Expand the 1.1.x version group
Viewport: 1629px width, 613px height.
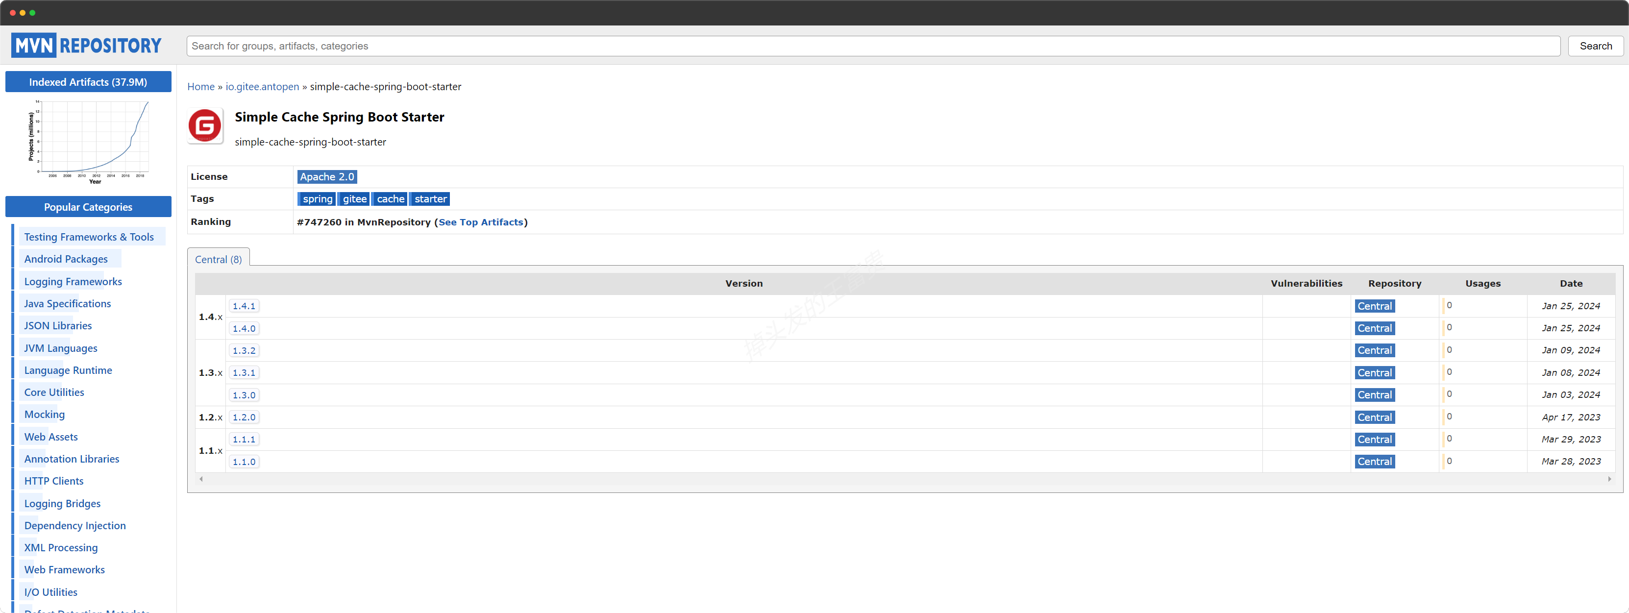pos(209,450)
